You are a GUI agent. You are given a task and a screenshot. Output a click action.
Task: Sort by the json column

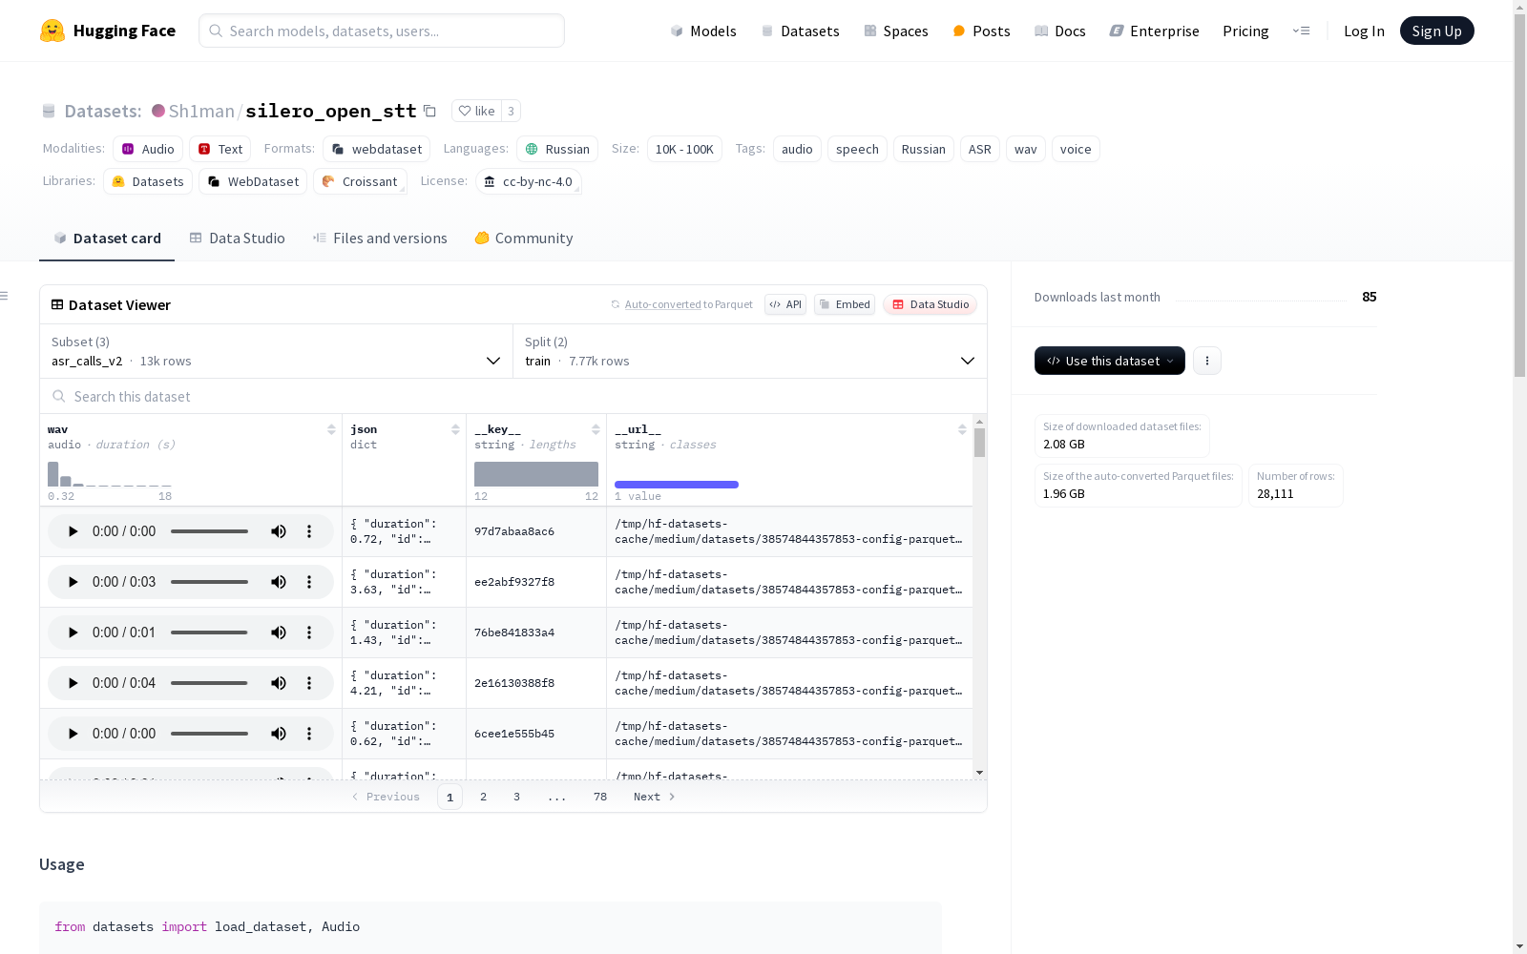455,429
